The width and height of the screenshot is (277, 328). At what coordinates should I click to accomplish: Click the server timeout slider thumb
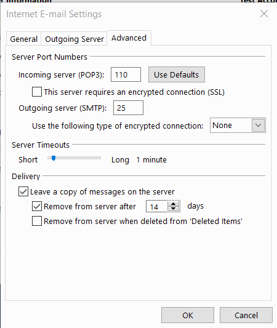(x=54, y=158)
